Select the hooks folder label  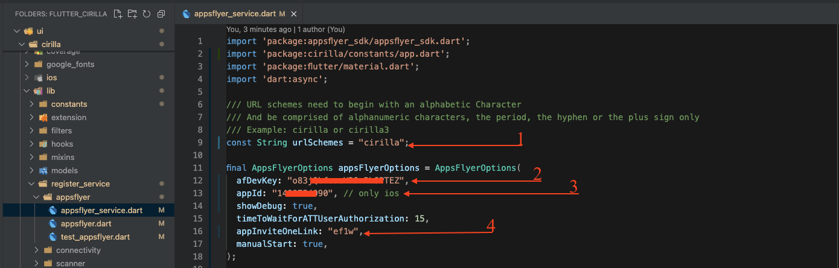(x=62, y=144)
